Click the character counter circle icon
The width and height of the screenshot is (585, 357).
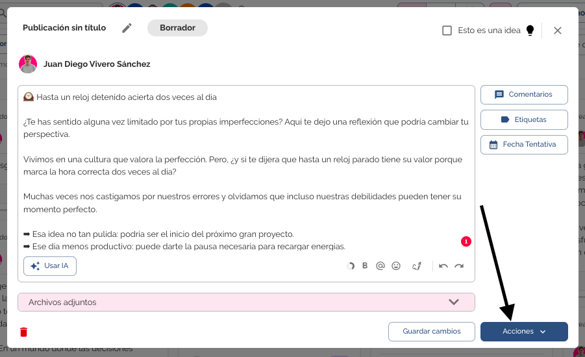(x=351, y=266)
